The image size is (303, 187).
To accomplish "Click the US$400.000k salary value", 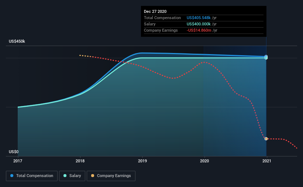I will pos(199,24).
